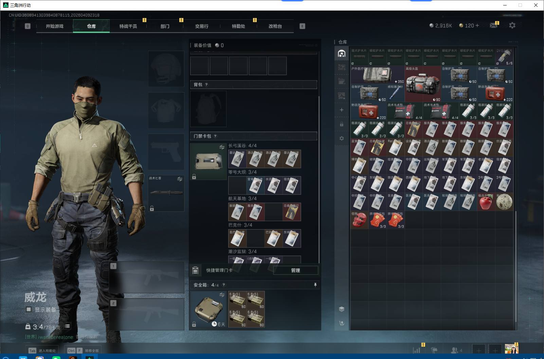Enable the 显示装备 checkbox
The width and height of the screenshot is (544, 359).
tap(29, 309)
